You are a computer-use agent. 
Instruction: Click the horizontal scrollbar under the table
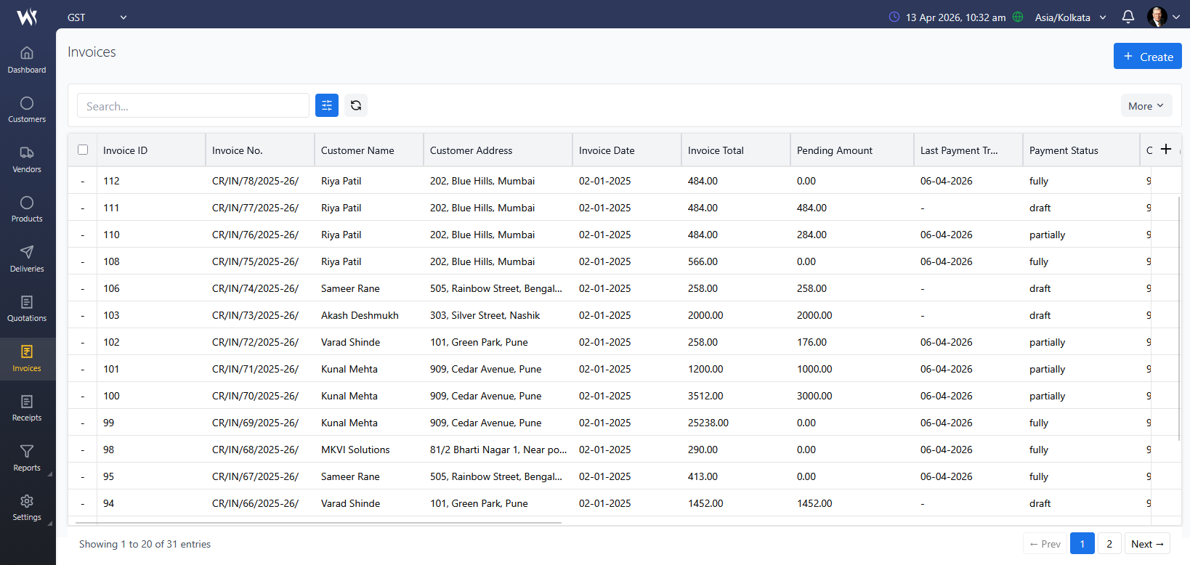[318, 522]
